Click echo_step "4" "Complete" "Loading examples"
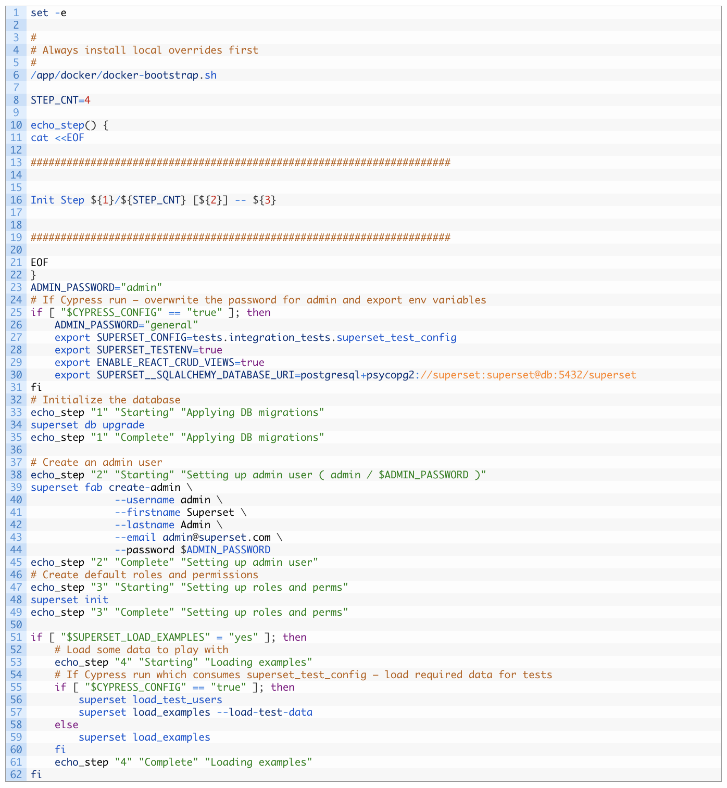The width and height of the screenshot is (727, 788). tap(183, 762)
